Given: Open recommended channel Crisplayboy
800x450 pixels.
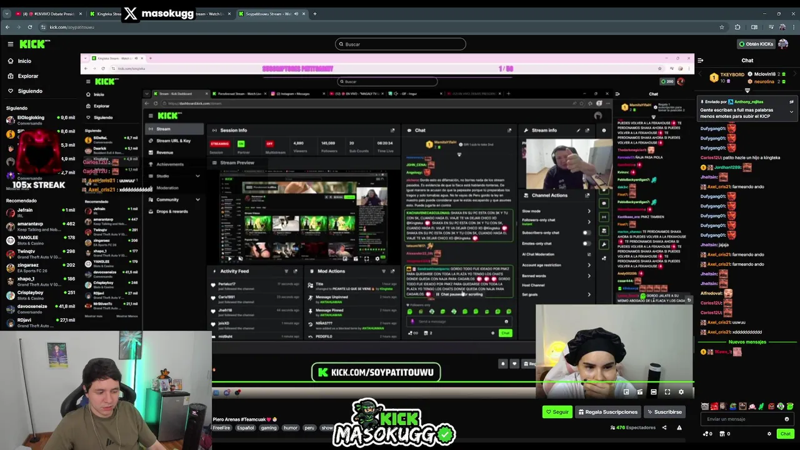Looking at the screenshot, I should tap(41, 295).
